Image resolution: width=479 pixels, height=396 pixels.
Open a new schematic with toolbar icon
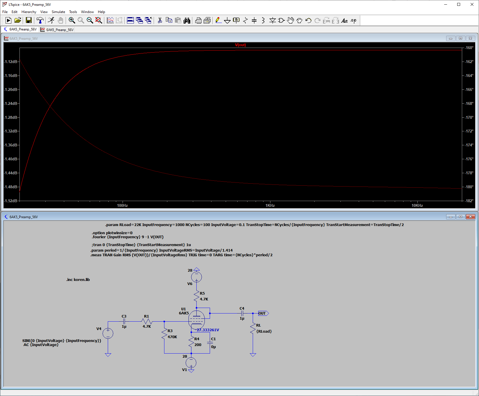[8, 20]
